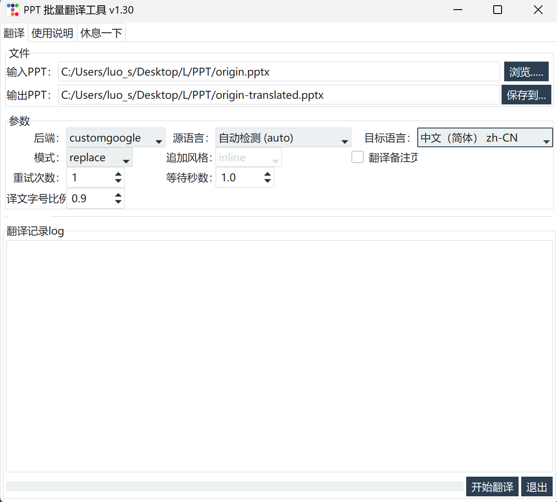Click the app icon in title bar
Viewport: 557px width, 502px height.
[13, 10]
